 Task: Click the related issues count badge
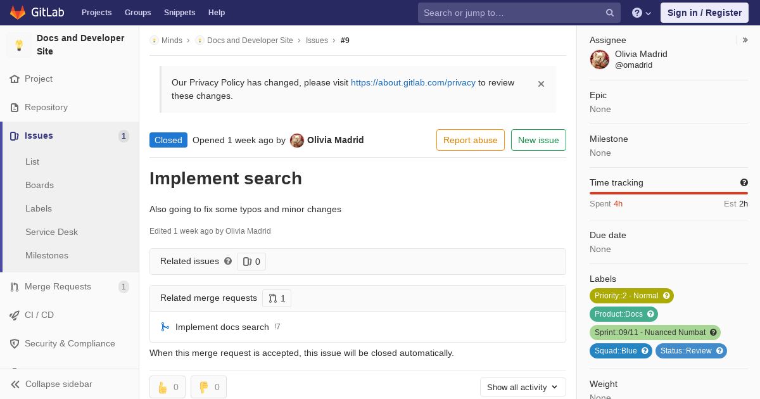(x=251, y=262)
